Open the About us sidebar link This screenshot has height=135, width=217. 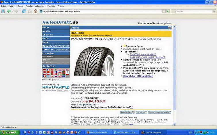coord(56,35)
